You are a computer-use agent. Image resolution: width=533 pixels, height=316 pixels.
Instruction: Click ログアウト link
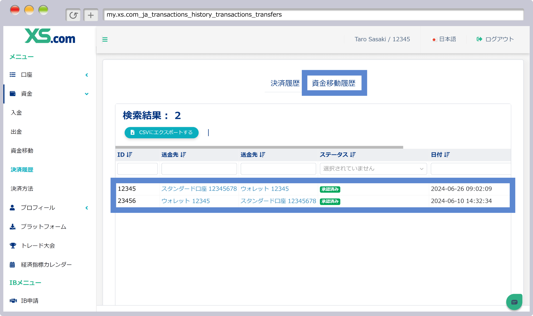pos(499,39)
